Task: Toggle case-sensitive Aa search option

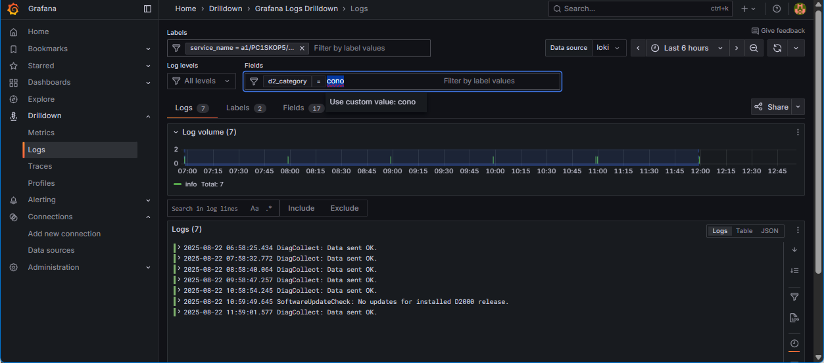Action: pyautogui.click(x=254, y=208)
